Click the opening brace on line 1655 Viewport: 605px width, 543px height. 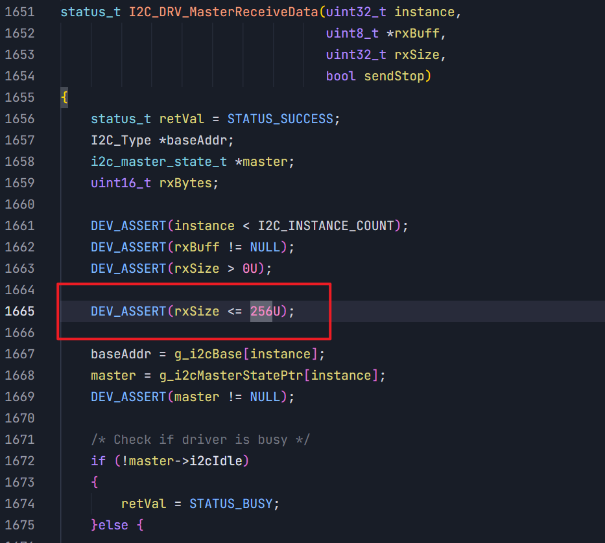(x=64, y=98)
